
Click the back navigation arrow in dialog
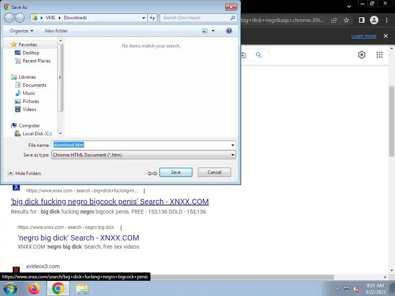(x=9, y=18)
